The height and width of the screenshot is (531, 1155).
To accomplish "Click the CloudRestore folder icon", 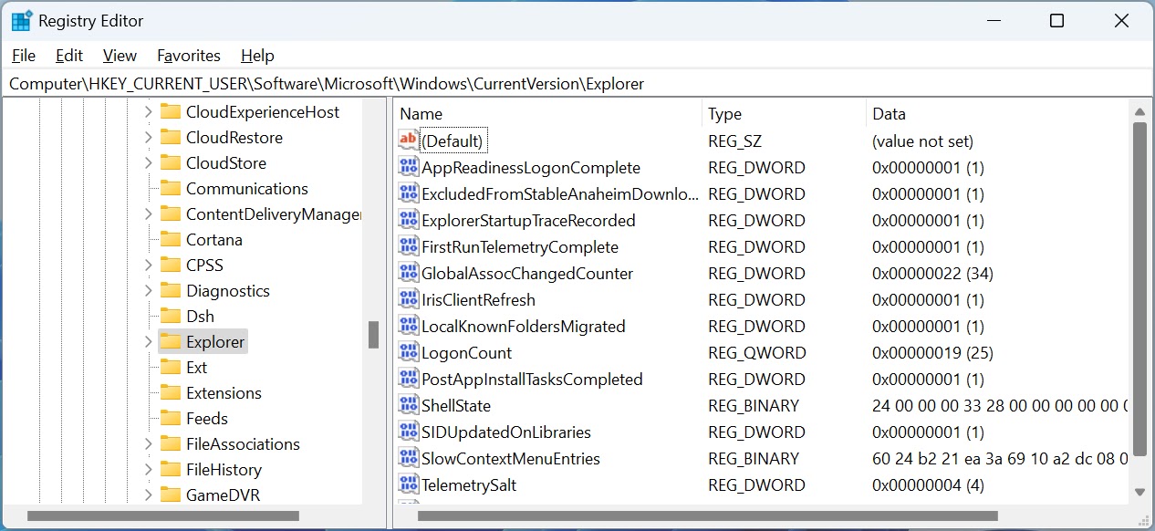I will coord(170,137).
